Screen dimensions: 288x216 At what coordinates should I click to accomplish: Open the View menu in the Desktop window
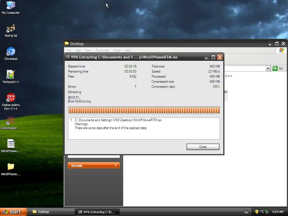(x=88, y=50)
